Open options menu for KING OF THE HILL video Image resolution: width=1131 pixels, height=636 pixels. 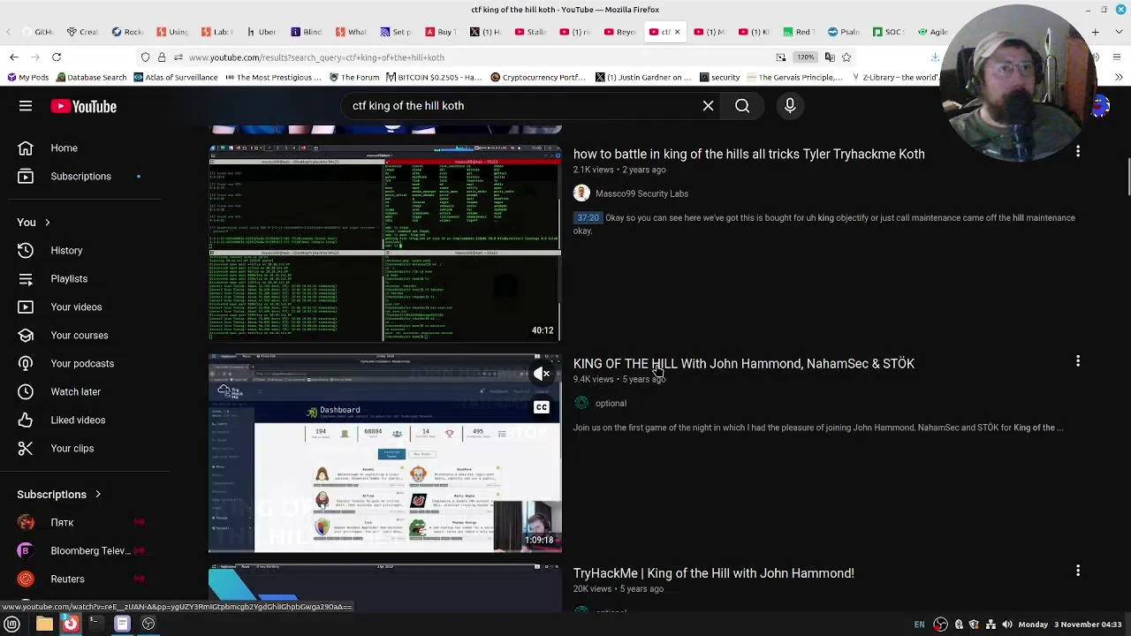click(x=1078, y=361)
